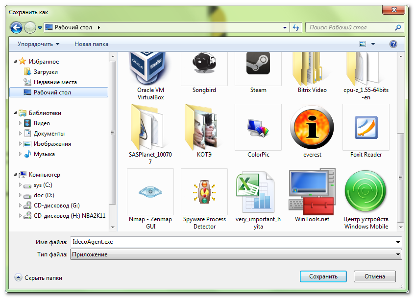Expand Рабочий стол breadcrumb arrow
The height and width of the screenshot is (298, 414).
click(x=99, y=27)
